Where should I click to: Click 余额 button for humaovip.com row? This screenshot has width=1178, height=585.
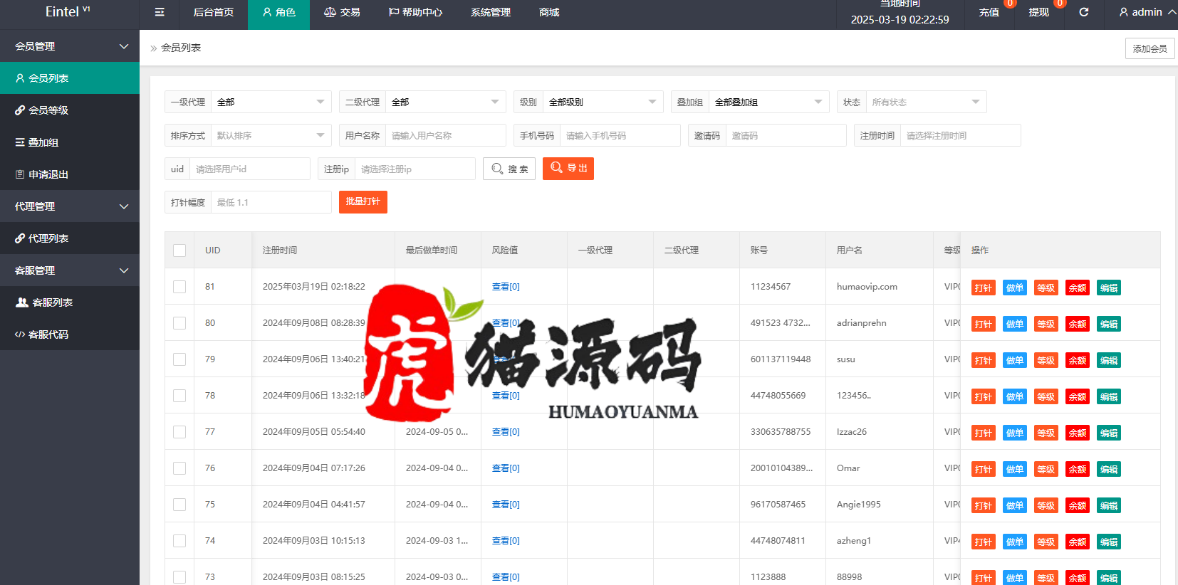(x=1078, y=288)
